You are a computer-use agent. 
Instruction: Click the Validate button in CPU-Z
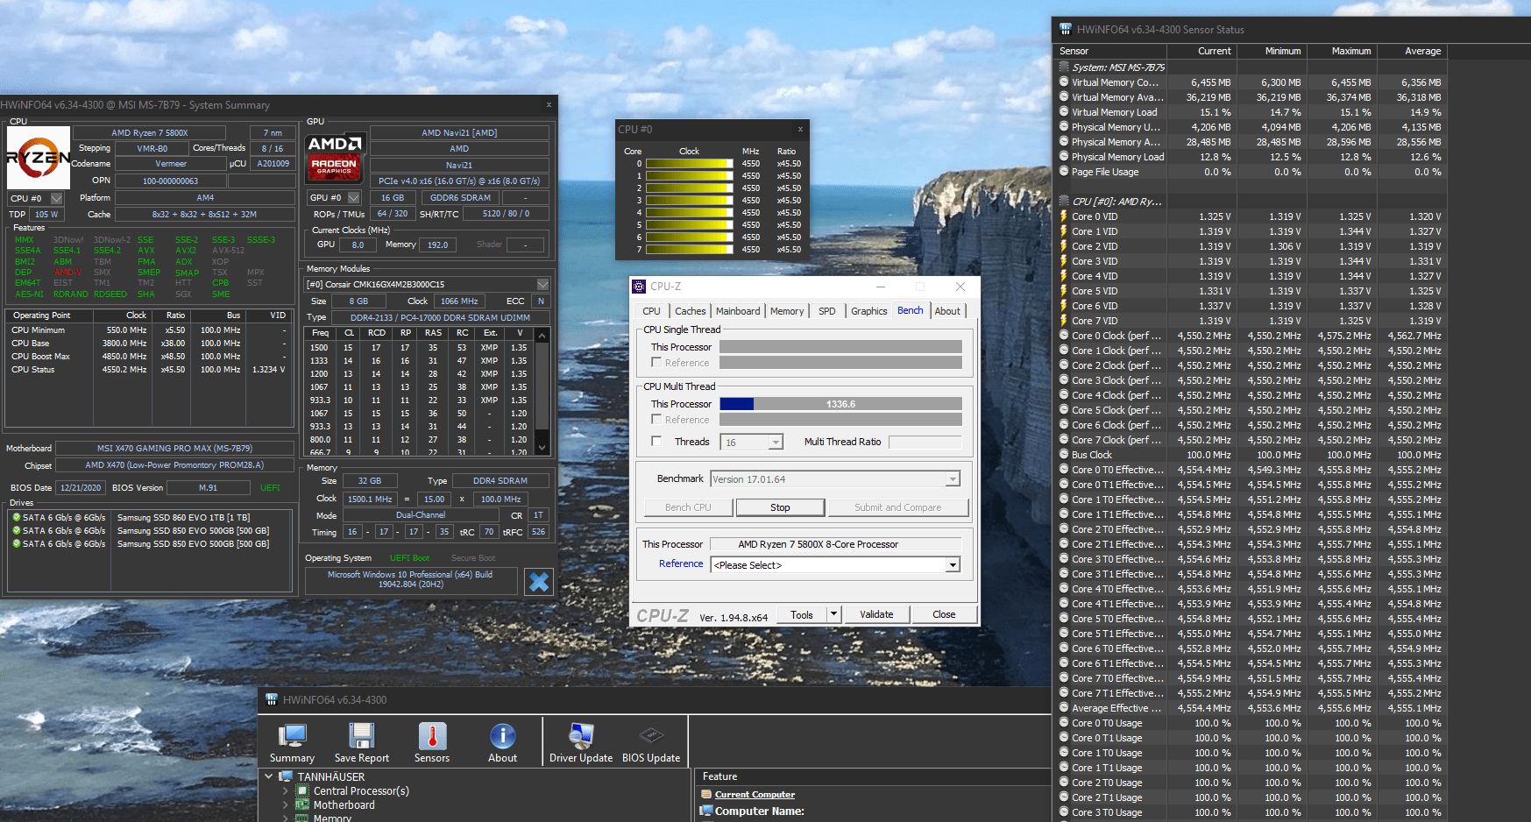[876, 614]
